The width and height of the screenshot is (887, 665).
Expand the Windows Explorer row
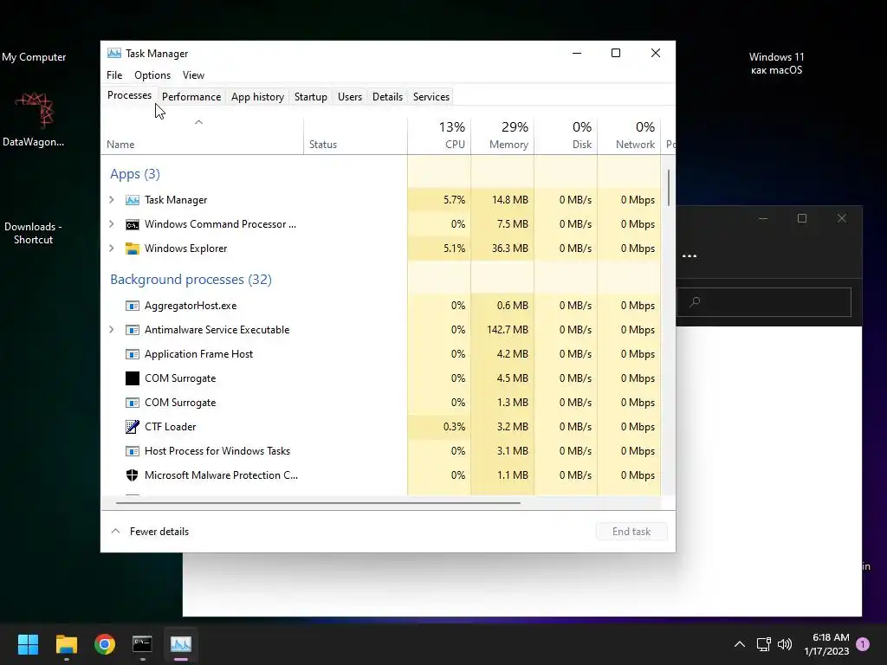(x=112, y=249)
